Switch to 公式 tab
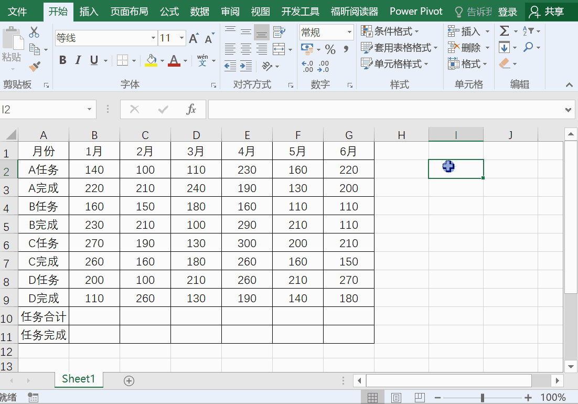The width and height of the screenshot is (578, 404). [169, 12]
